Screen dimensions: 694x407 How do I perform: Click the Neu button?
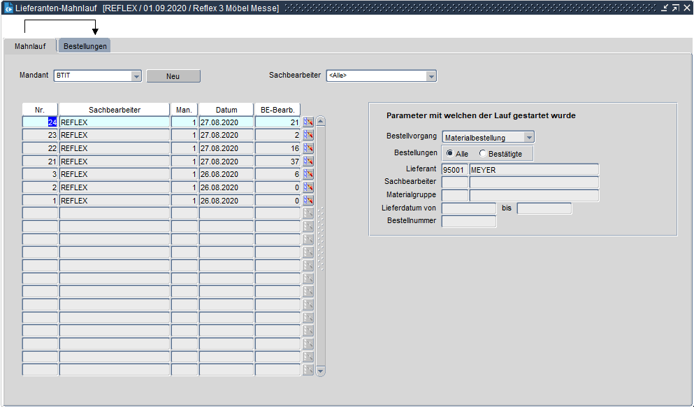click(x=173, y=76)
